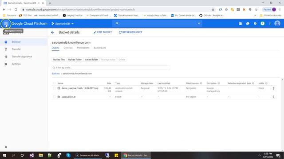The width and height of the screenshot is (284, 159).
Task: Follow the Buckets breadcrumb link
Action: point(55,74)
